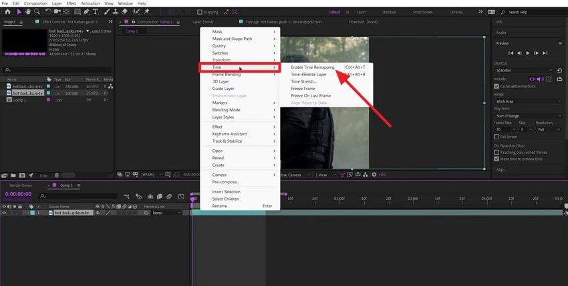This screenshot has height=286, width=568.
Task: Toggle Include overlays icon in Preview
Action: point(549,79)
